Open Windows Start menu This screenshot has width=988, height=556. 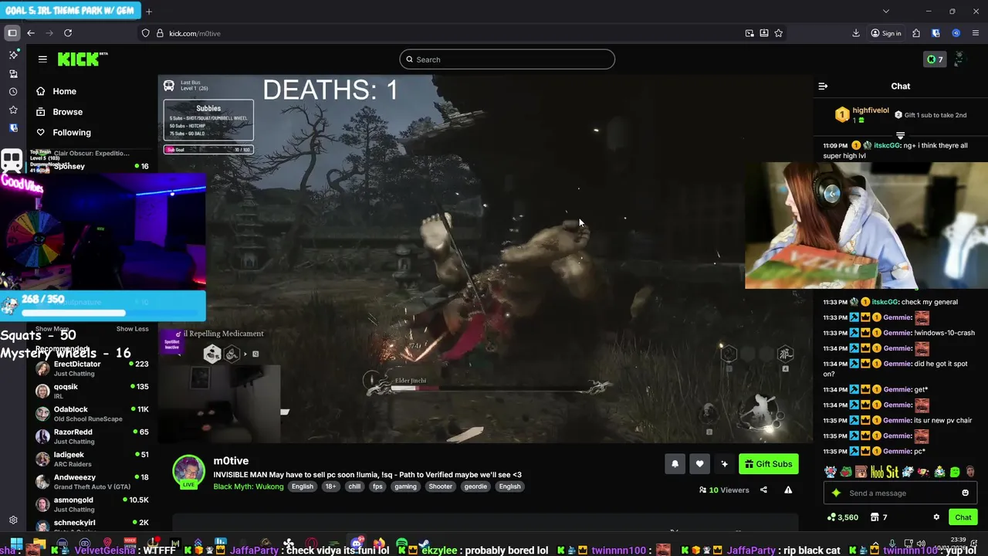[16, 544]
